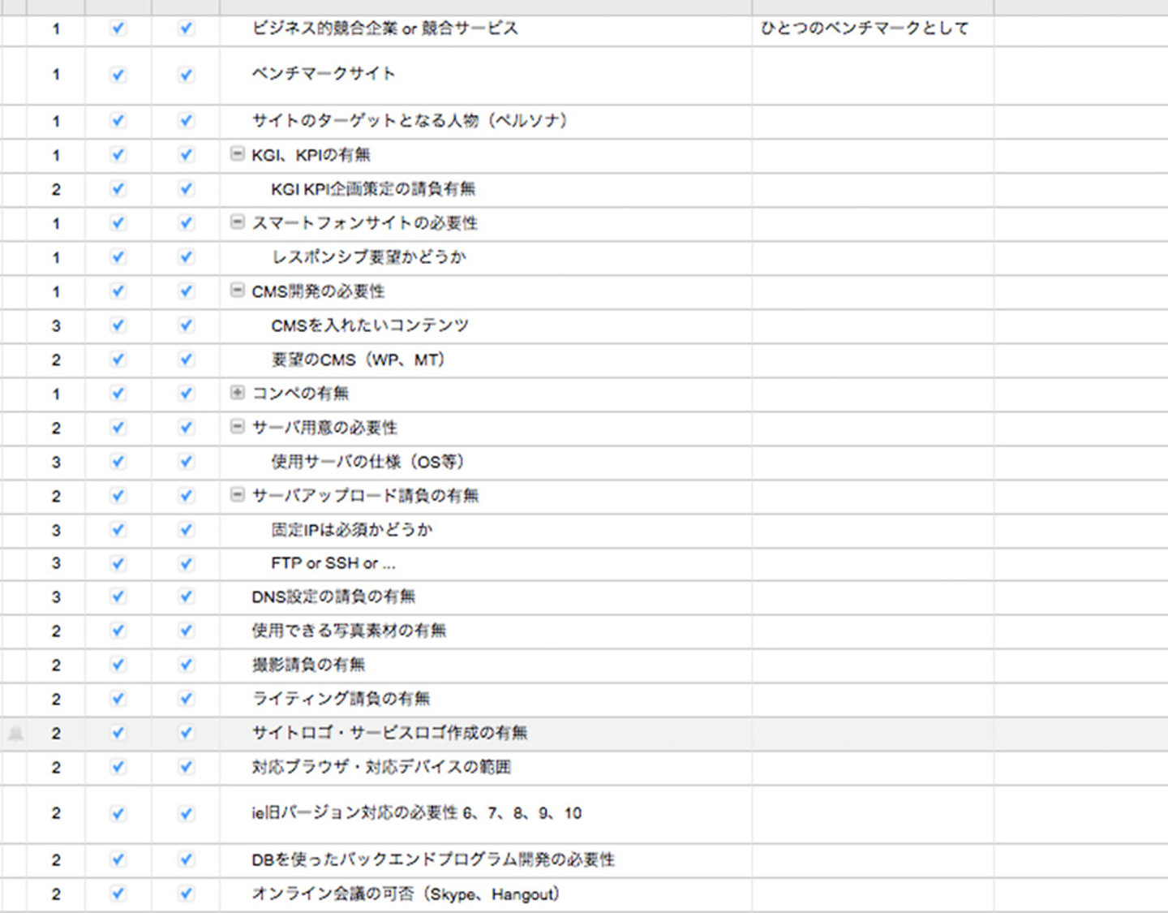Click サイトのターゲットとなる人物（ペルソナ）text
1168x913 pixels.
(x=410, y=121)
